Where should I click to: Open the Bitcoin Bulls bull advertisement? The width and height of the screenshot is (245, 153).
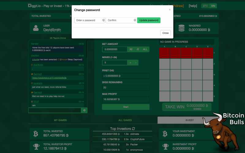click(x=224, y=132)
